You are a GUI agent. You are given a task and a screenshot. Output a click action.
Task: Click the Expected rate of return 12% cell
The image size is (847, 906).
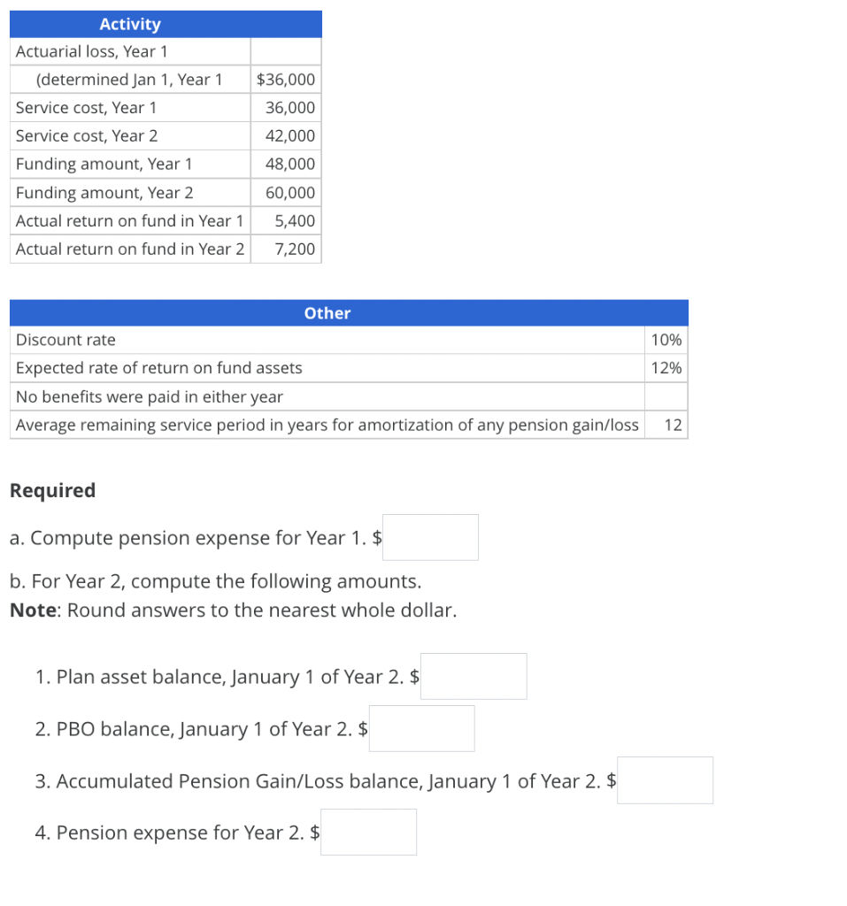click(x=666, y=368)
